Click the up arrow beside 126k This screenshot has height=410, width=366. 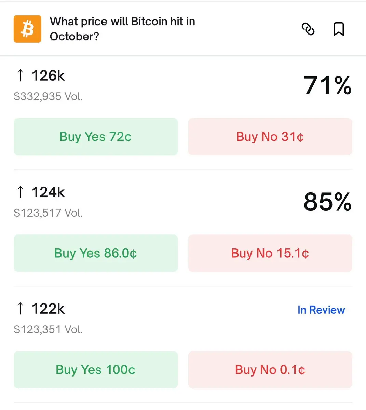tap(21, 76)
